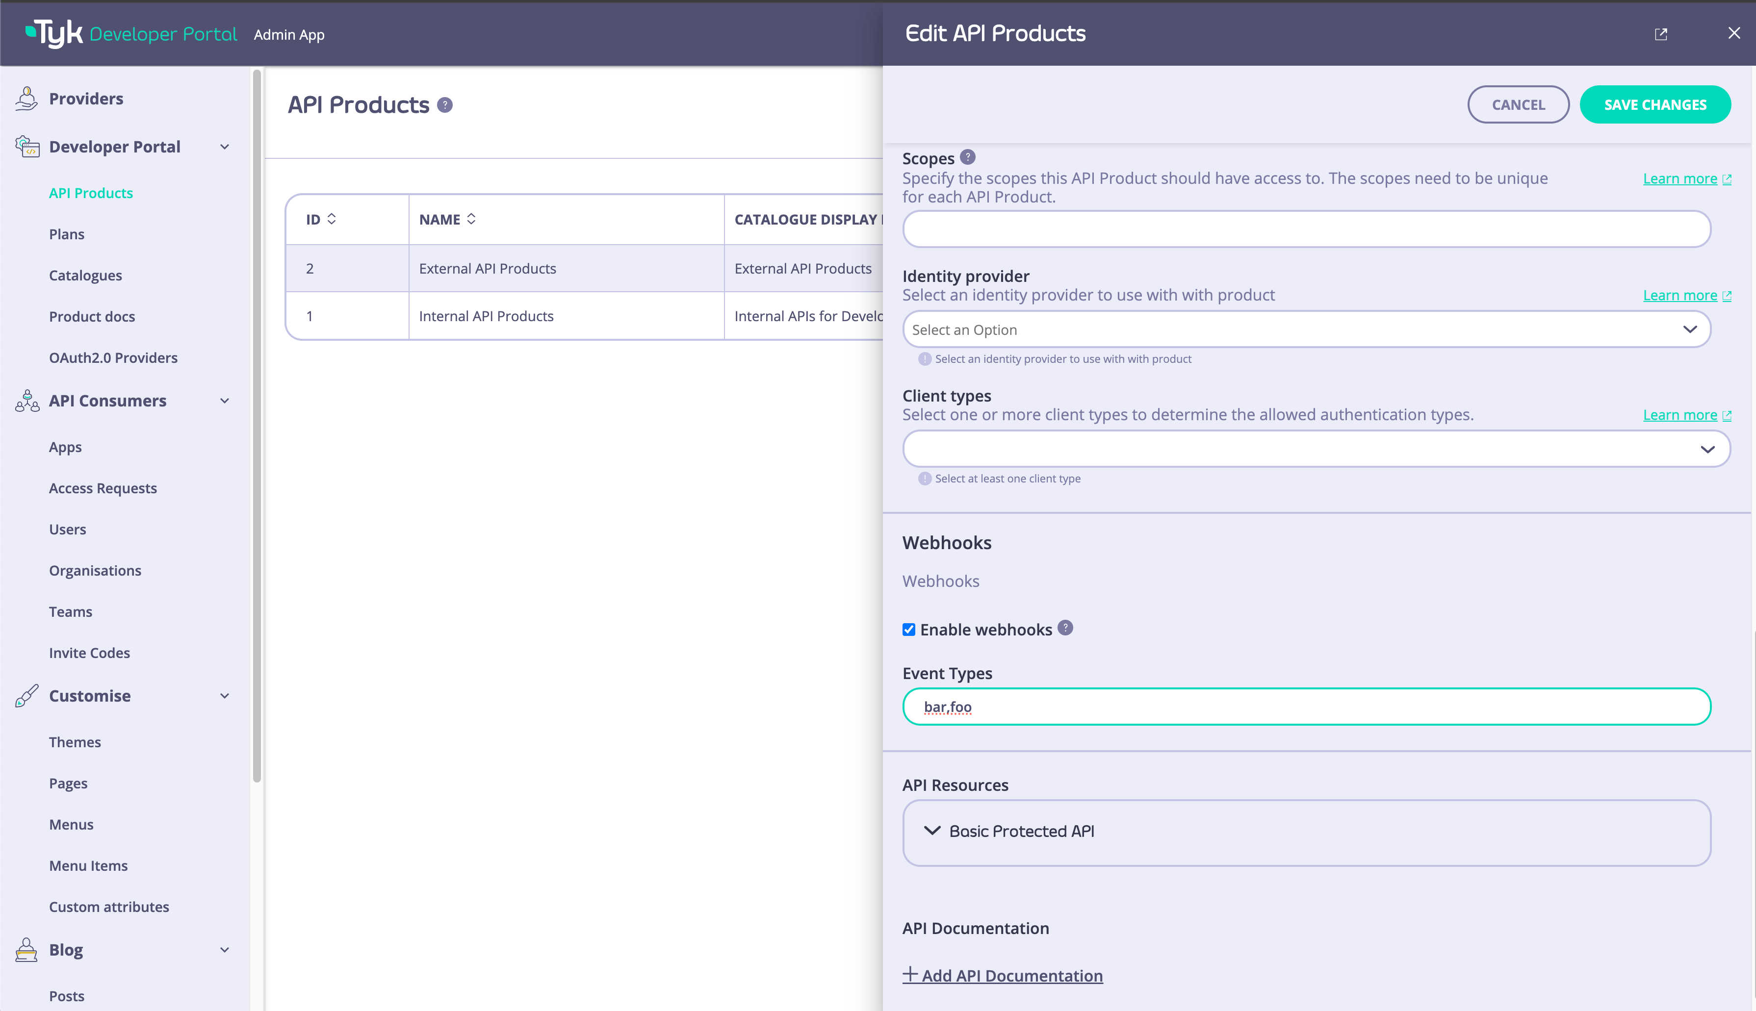Screen dimensions: 1756x1011
Task: Click help icon next to API Products title
Action: (x=445, y=105)
